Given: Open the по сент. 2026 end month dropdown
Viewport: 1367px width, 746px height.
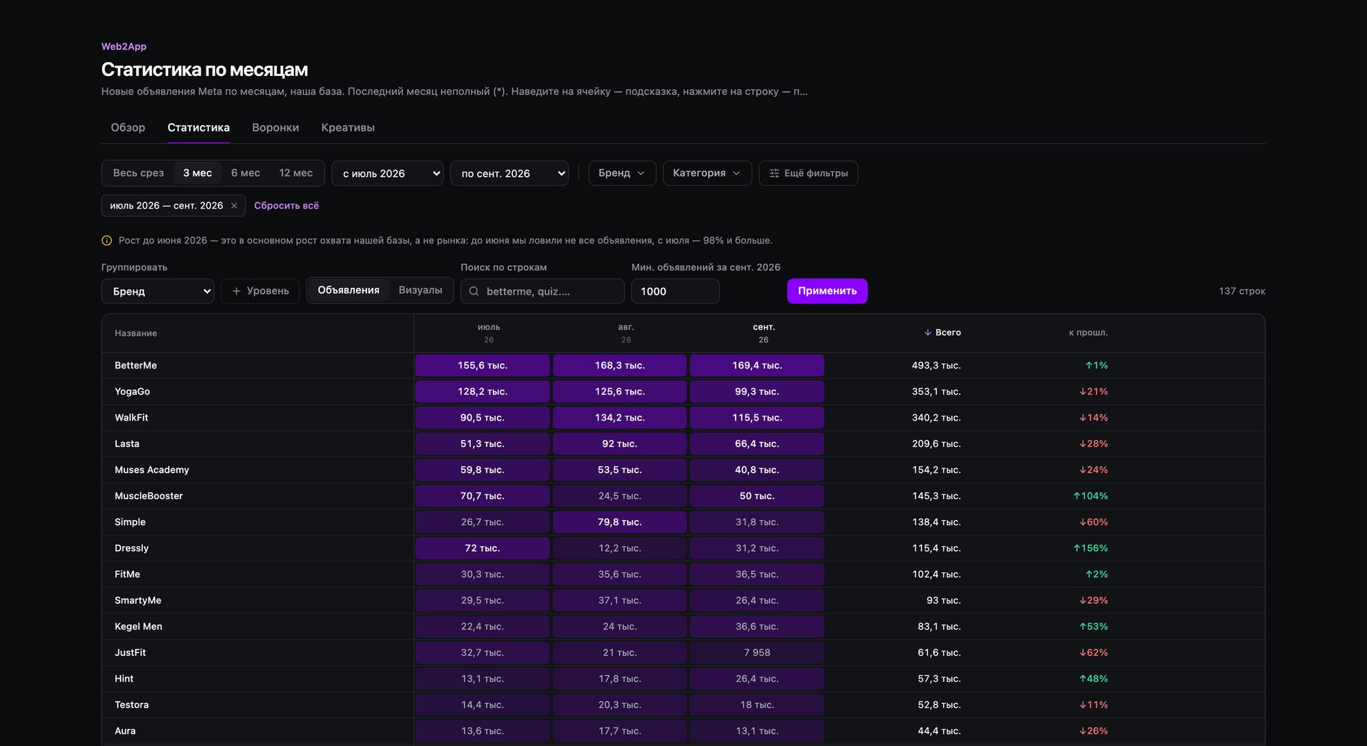Looking at the screenshot, I should point(509,174).
